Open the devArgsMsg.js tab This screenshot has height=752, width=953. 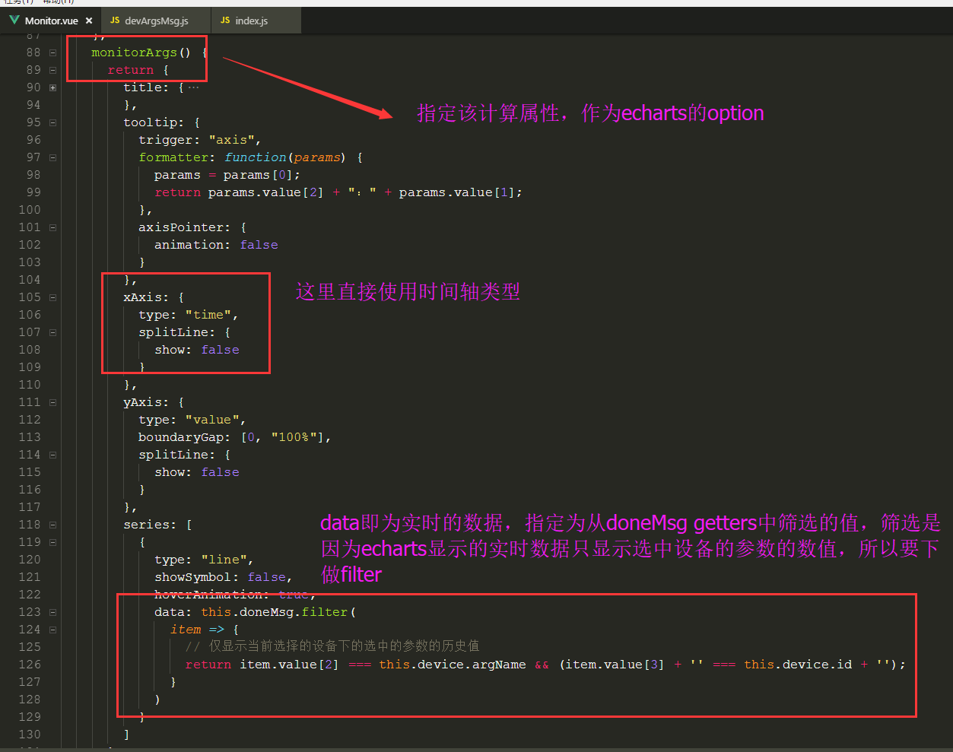[x=156, y=21]
